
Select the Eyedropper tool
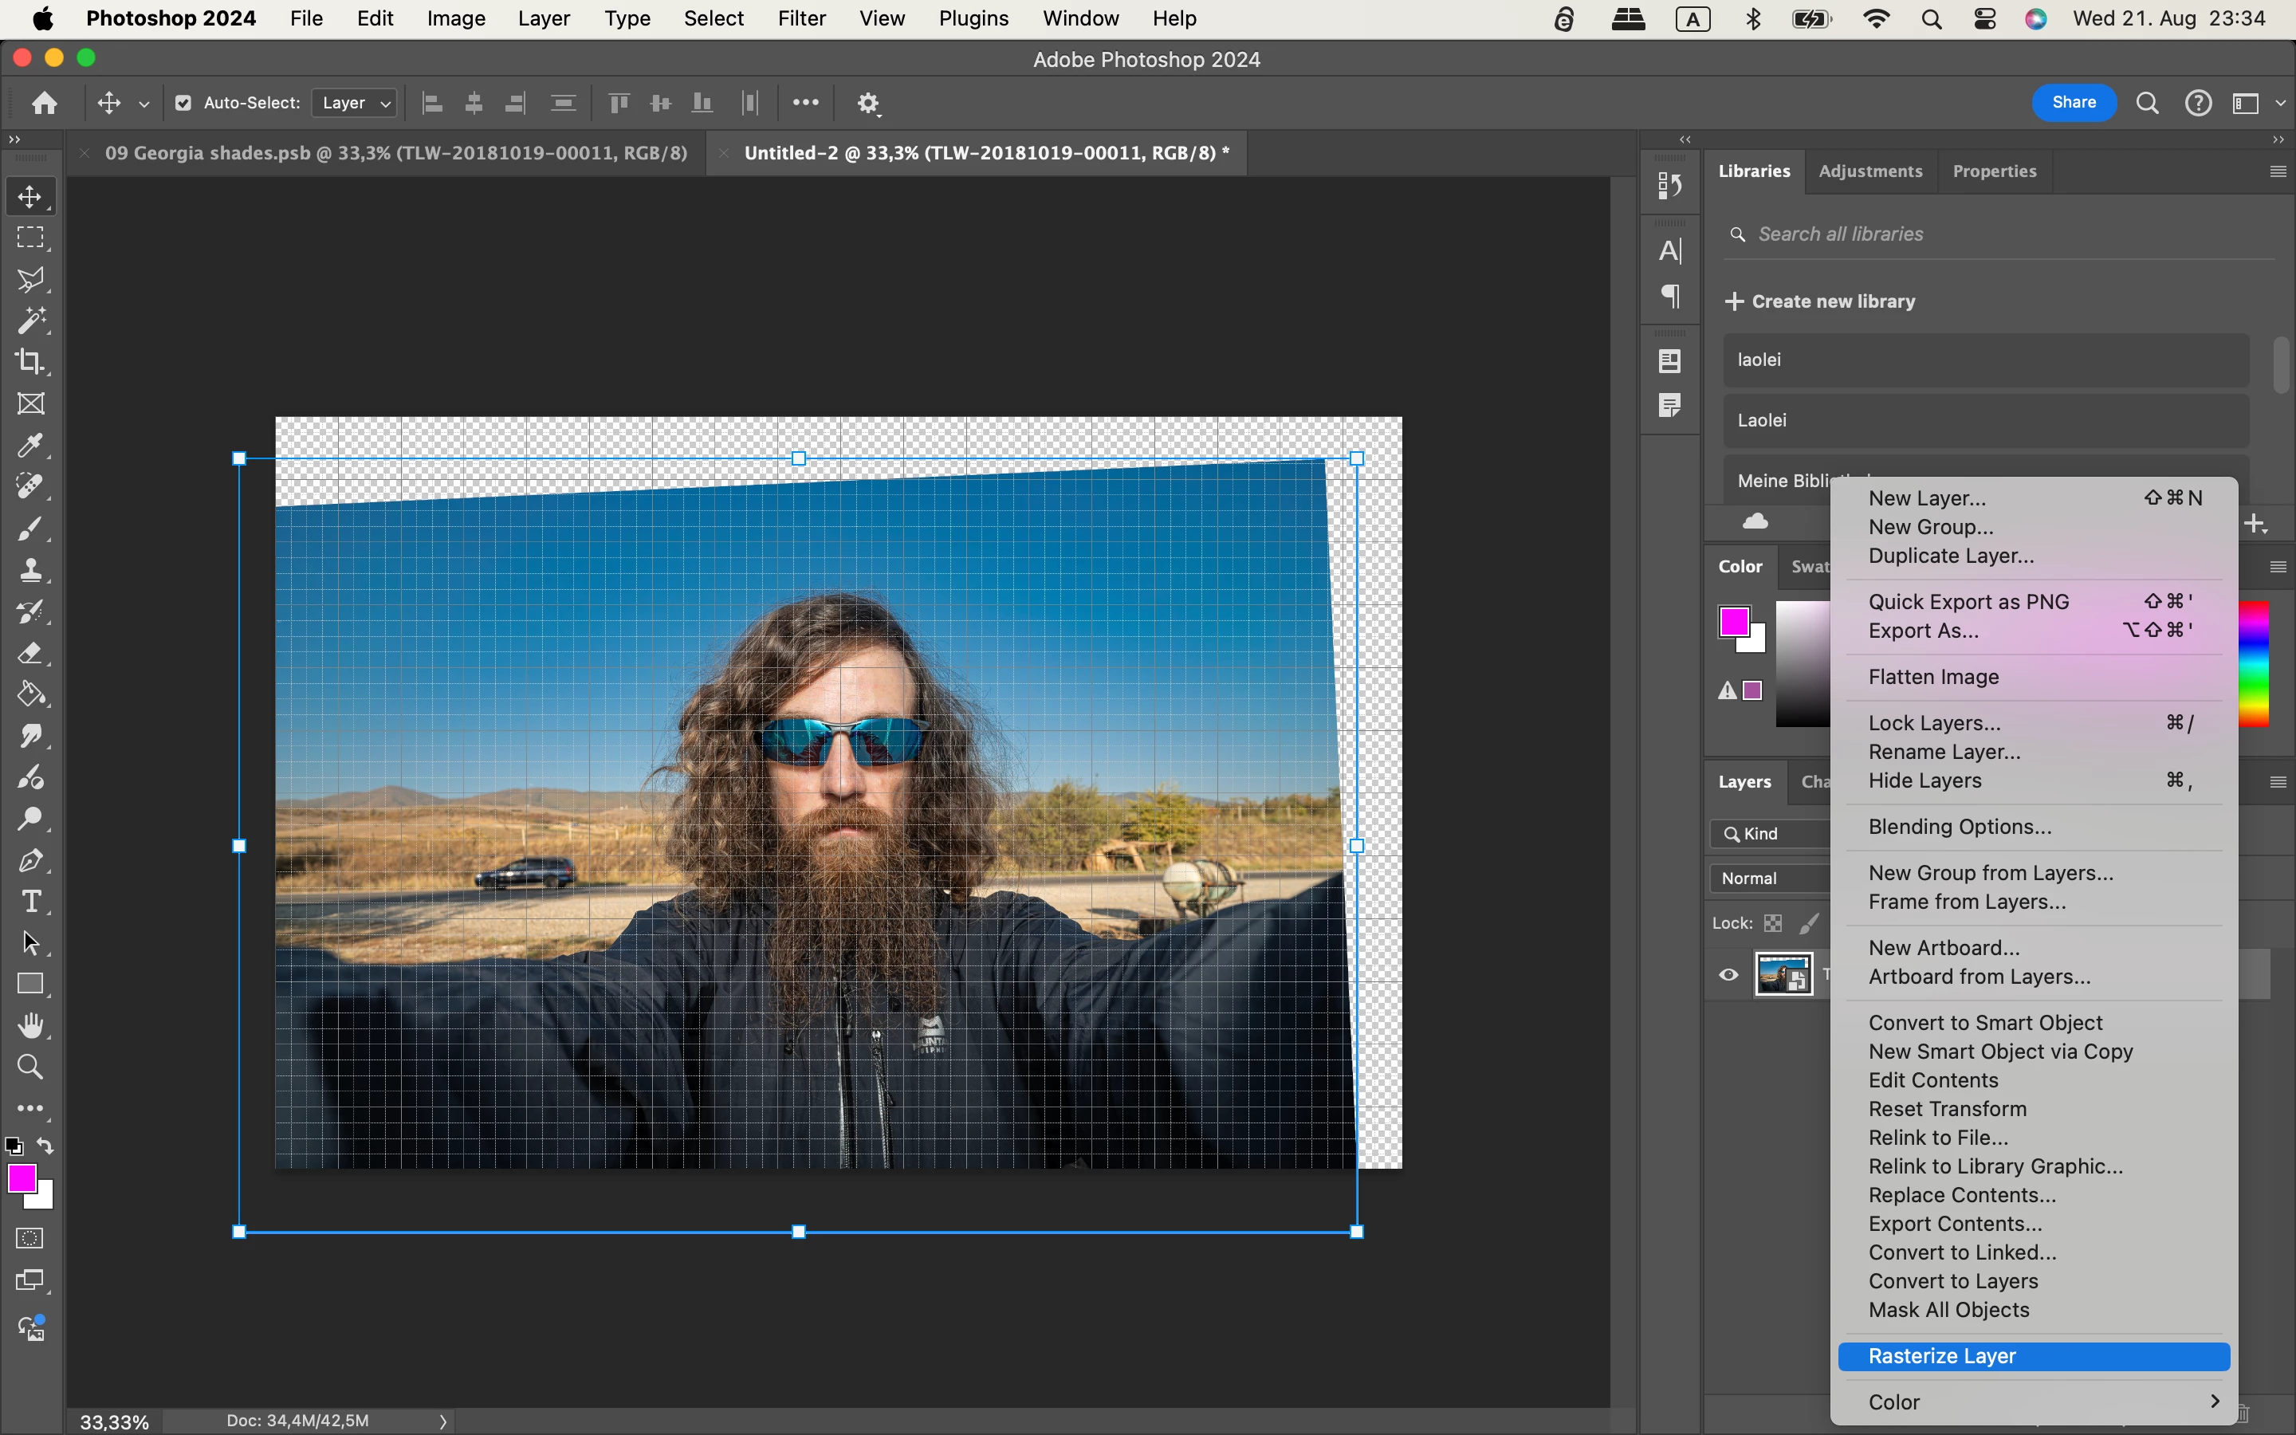point(30,445)
